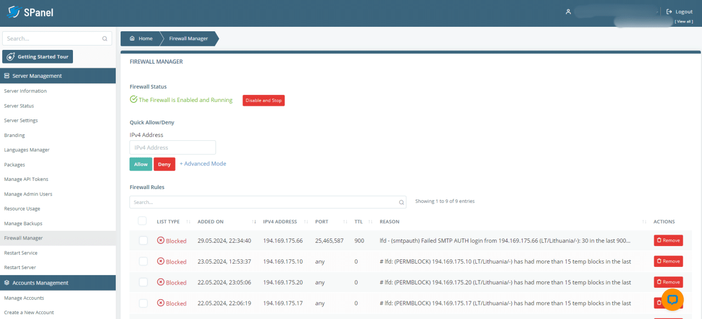Screen dimensions: 702x319
Task: Check the box for 194.169.175.66 rule
Action: 143,241
